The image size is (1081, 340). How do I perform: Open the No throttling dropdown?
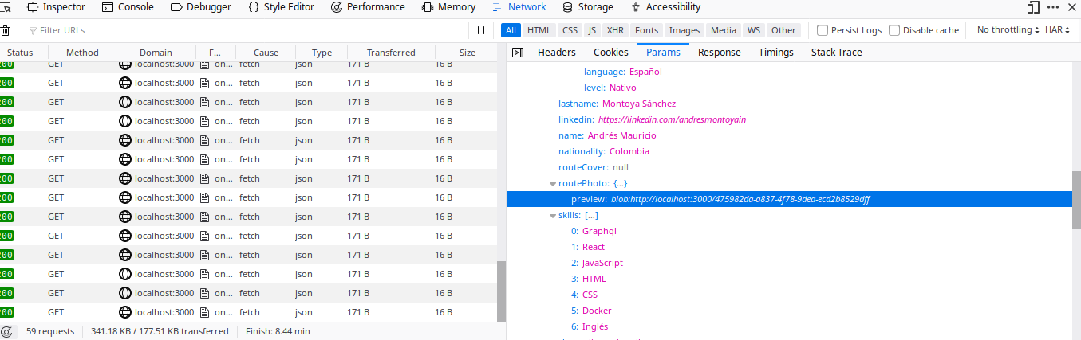pos(1008,30)
